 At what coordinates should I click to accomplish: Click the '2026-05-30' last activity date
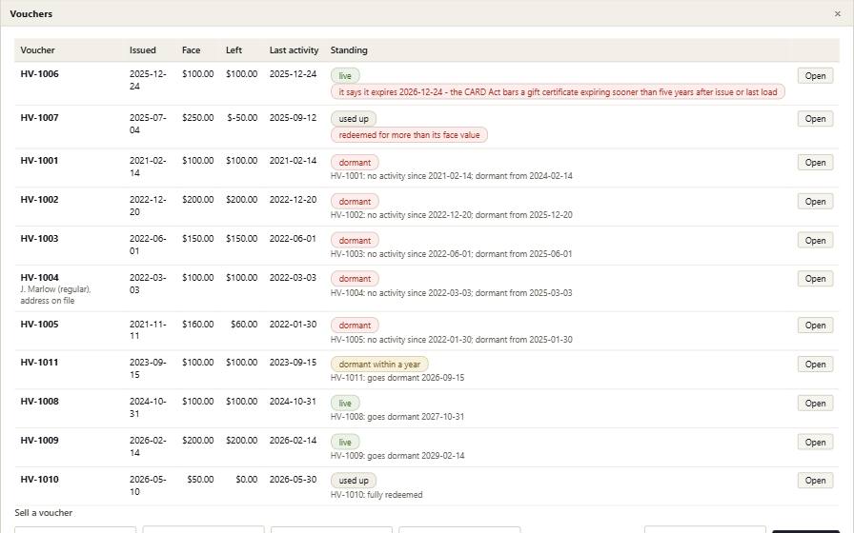tap(293, 479)
